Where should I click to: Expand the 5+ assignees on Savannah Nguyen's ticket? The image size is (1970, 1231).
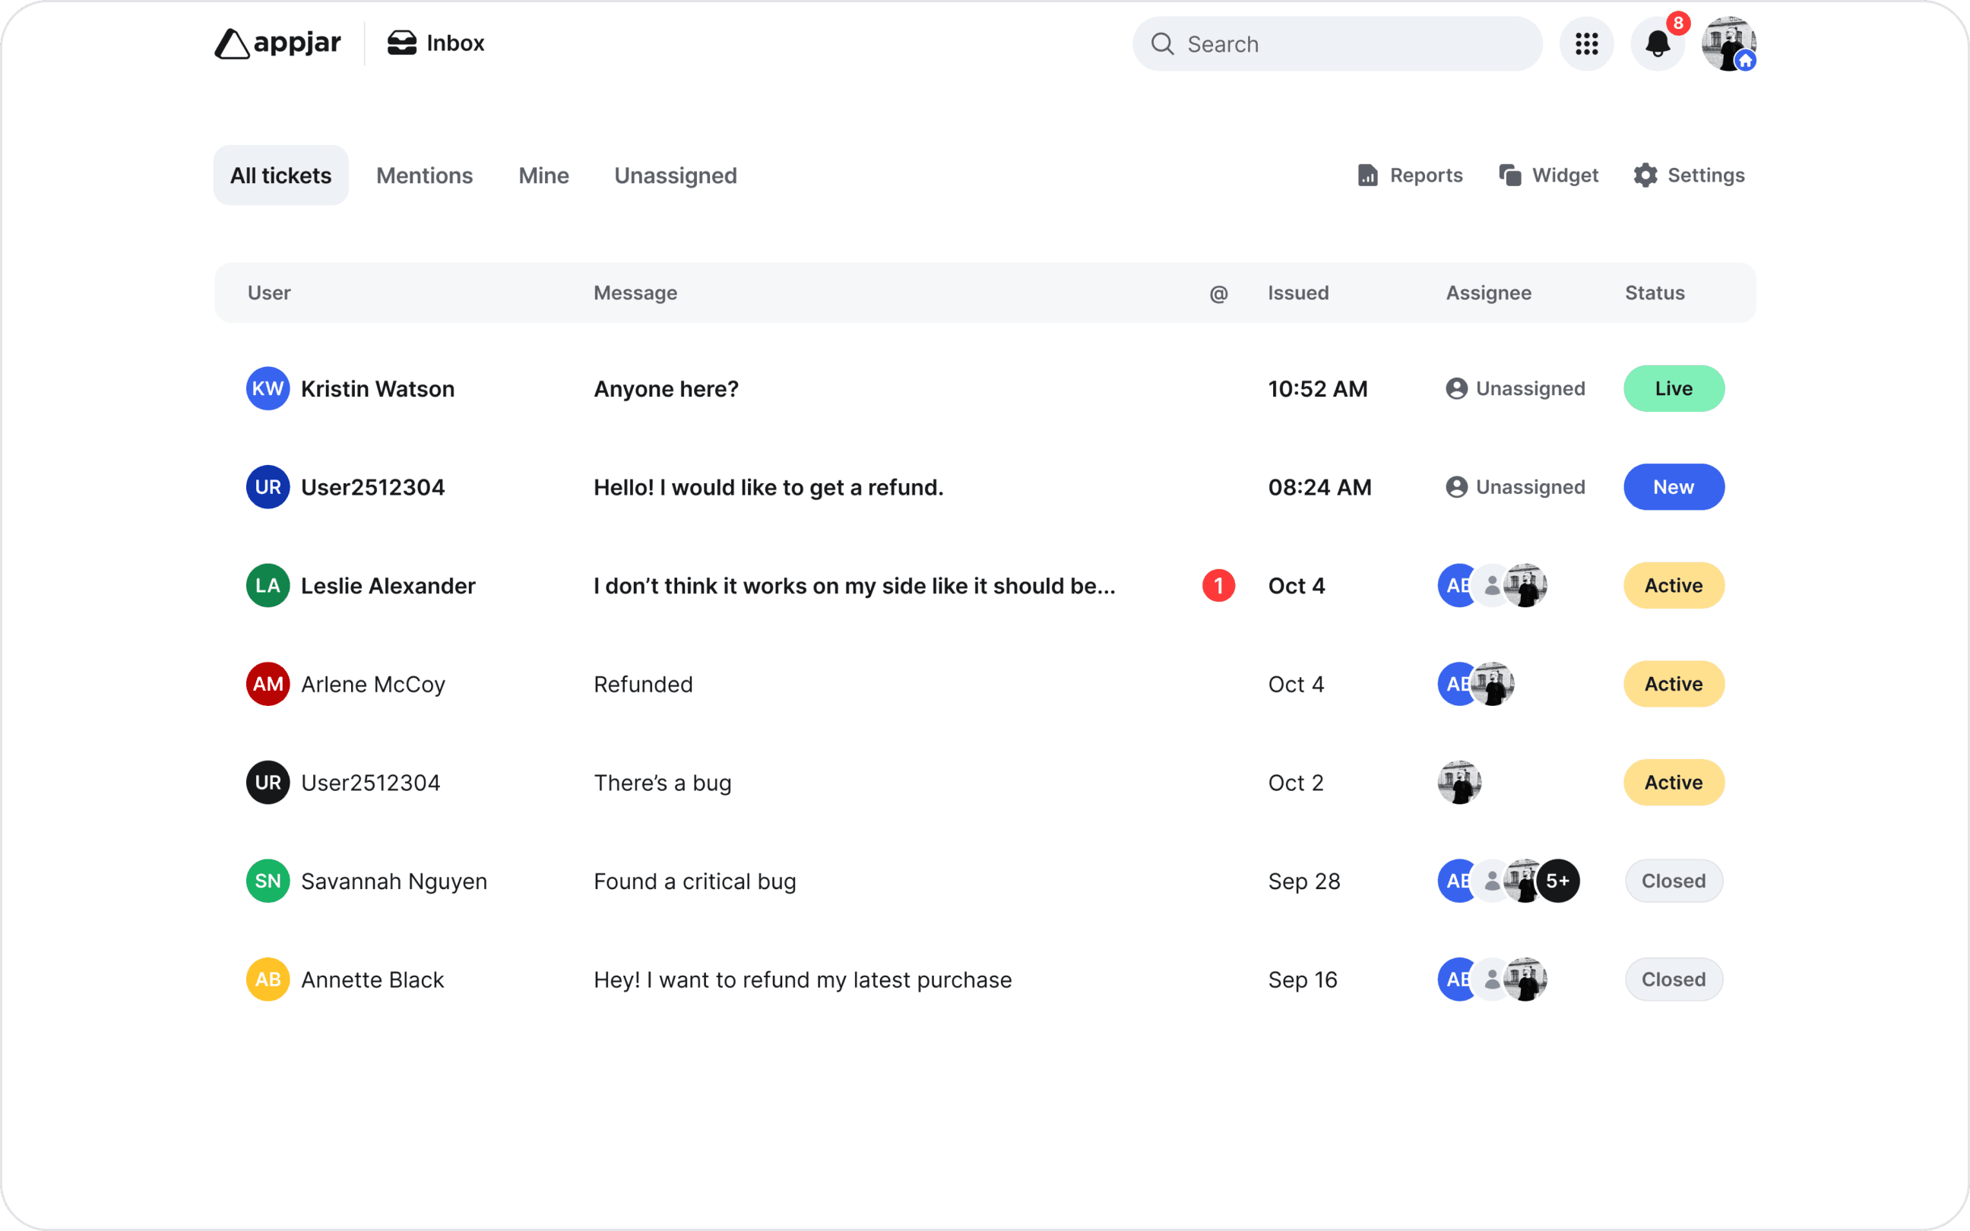1557,880
